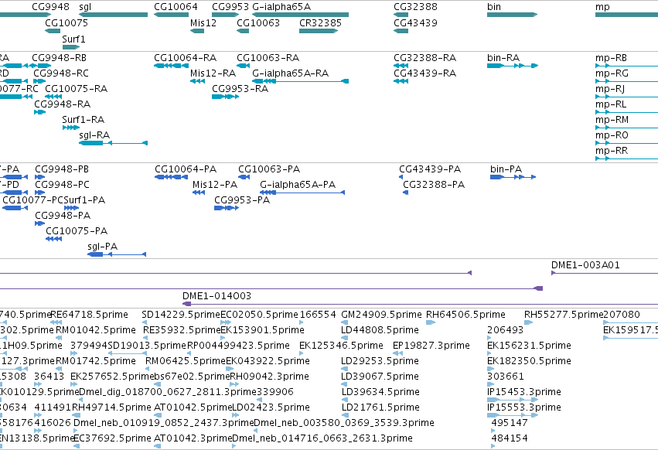Click the Mis12-RA transcript label
Screen dimensions: 658x450
[213, 73]
